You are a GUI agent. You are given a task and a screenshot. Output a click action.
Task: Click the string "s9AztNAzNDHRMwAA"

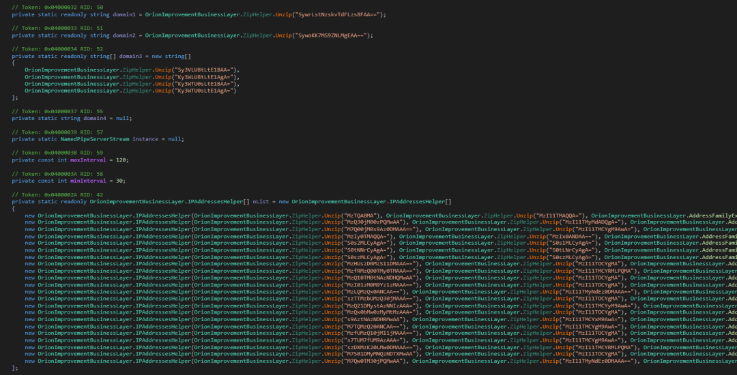[373, 319]
